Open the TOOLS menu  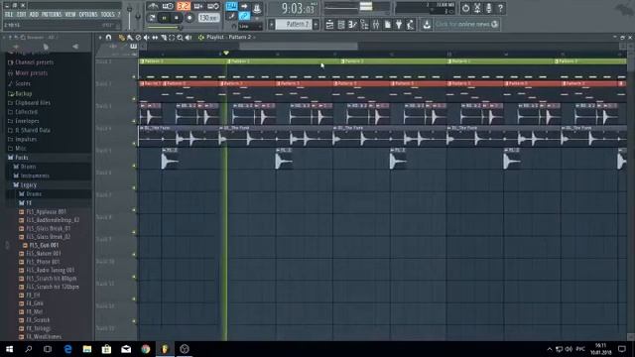pos(108,15)
